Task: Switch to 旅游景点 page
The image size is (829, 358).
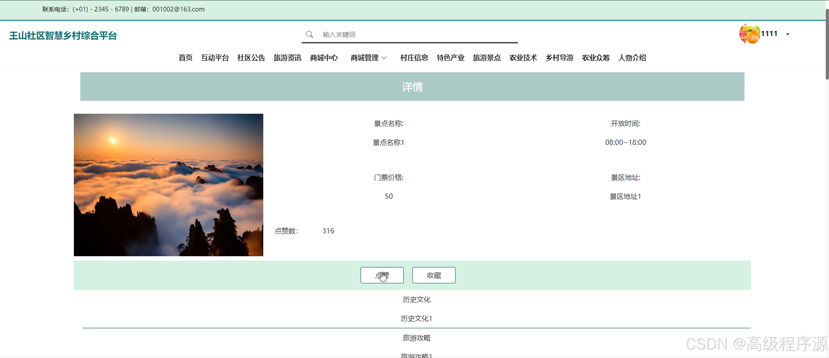Action: [x=487, y=58]
